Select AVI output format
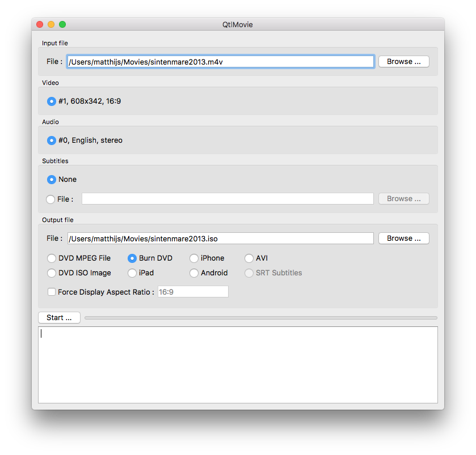476x455 pixels. 249,258
